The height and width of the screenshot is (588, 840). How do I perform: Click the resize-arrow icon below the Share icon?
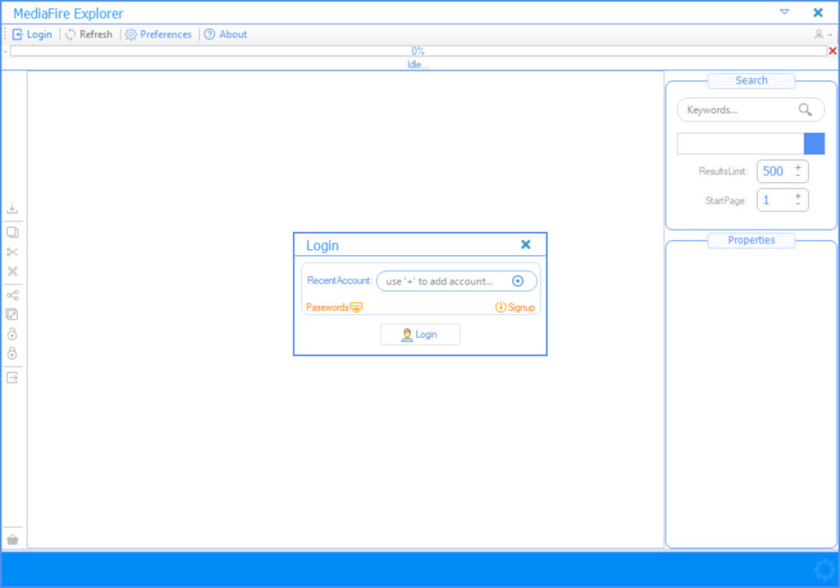(x=12, y=314)
